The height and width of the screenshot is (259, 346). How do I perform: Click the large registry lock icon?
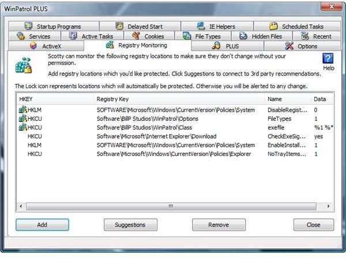click(x=24, y=65)
